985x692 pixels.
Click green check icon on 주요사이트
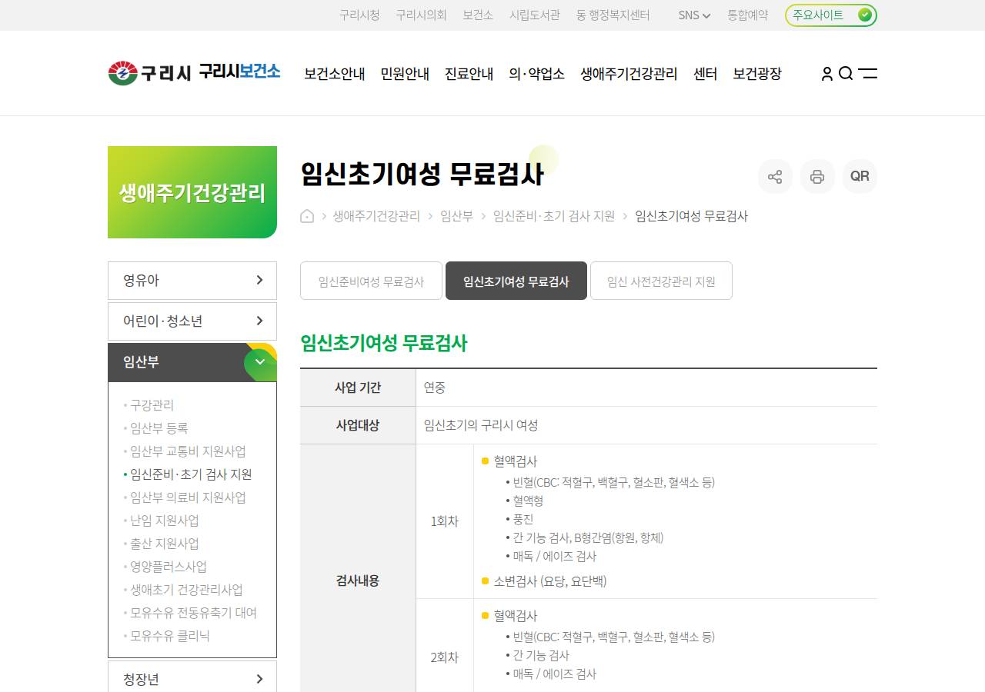[x=865, y=15]
